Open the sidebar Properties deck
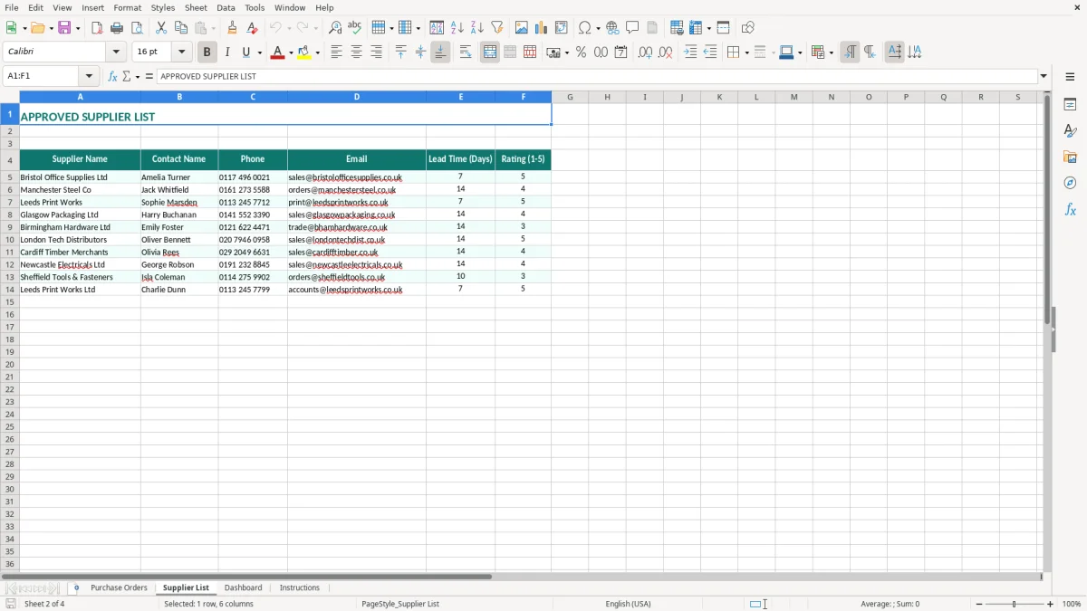 point(1070,104)
